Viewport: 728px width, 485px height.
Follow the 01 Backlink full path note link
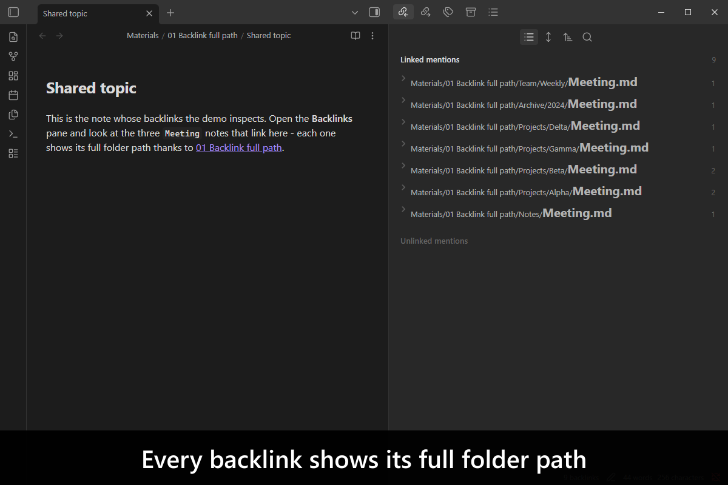coord(239,147)
